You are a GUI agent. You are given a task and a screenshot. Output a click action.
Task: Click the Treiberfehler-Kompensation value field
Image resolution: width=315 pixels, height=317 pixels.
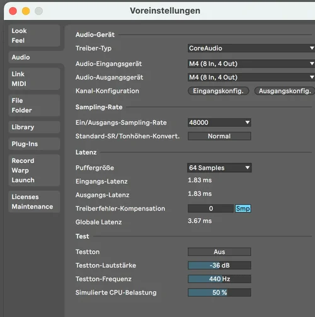click(210, 209)
